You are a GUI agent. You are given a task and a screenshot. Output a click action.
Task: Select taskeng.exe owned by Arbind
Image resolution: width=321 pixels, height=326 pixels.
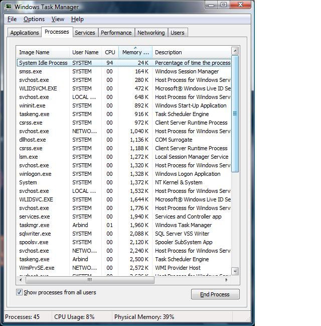124,259
